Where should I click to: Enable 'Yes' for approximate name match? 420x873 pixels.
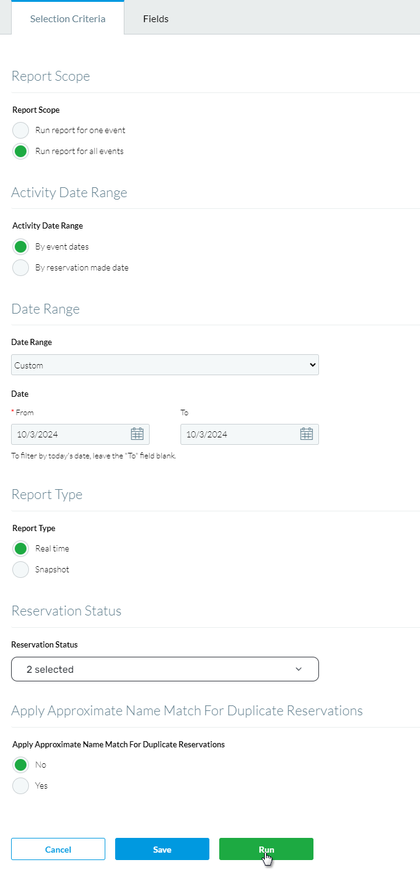(x=20, y=786)
